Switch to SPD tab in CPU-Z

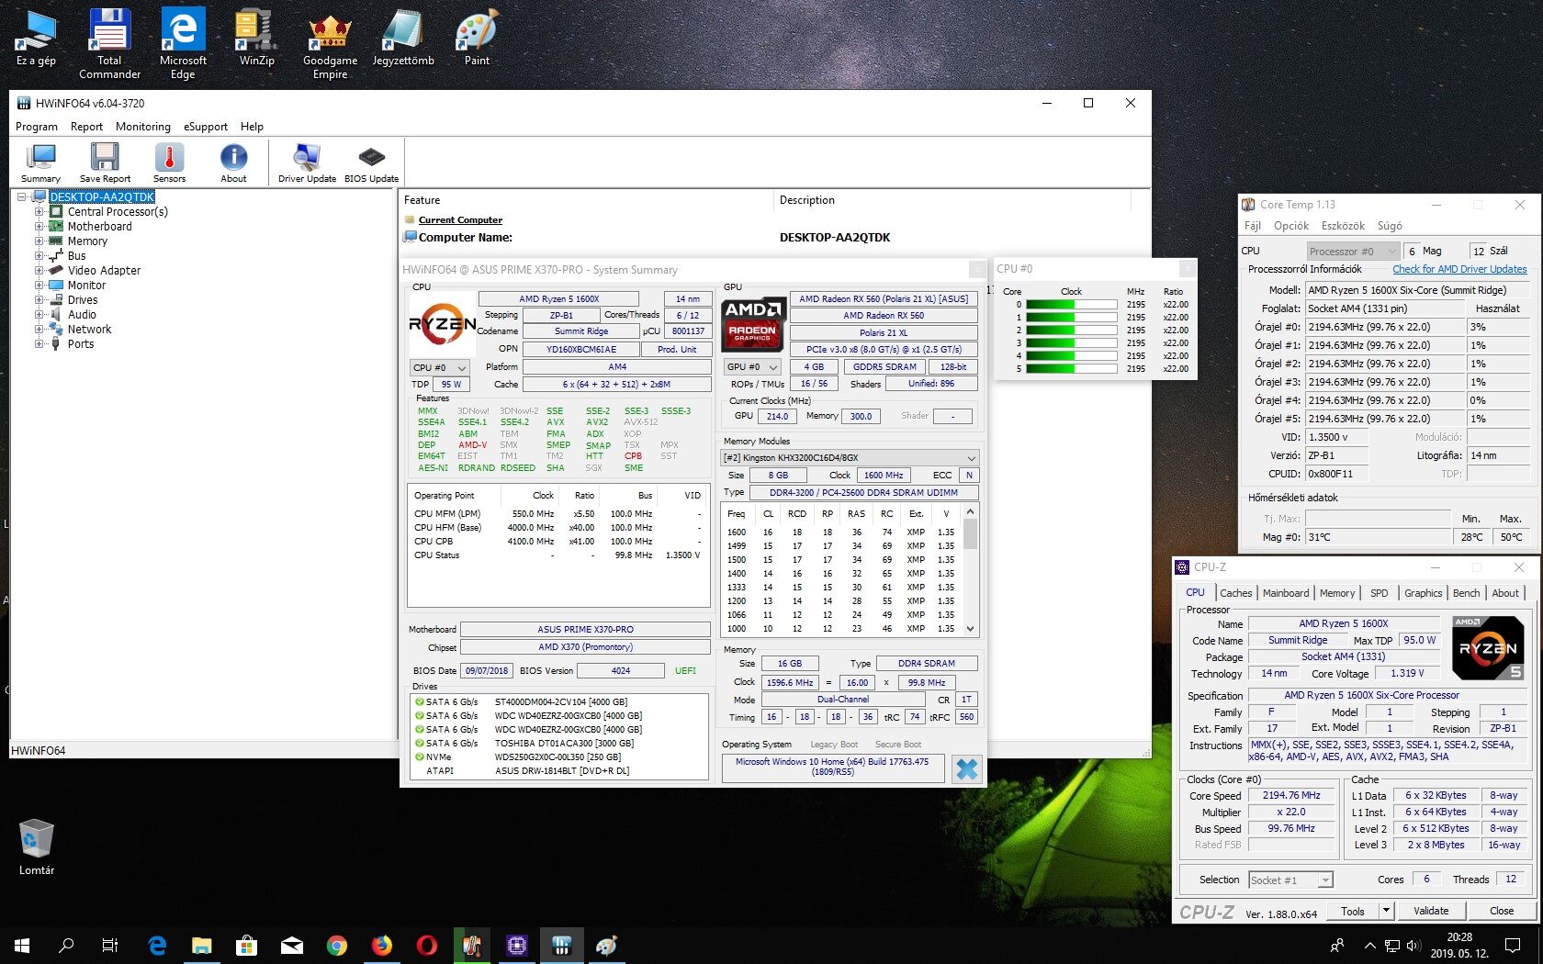point(1379,593)
